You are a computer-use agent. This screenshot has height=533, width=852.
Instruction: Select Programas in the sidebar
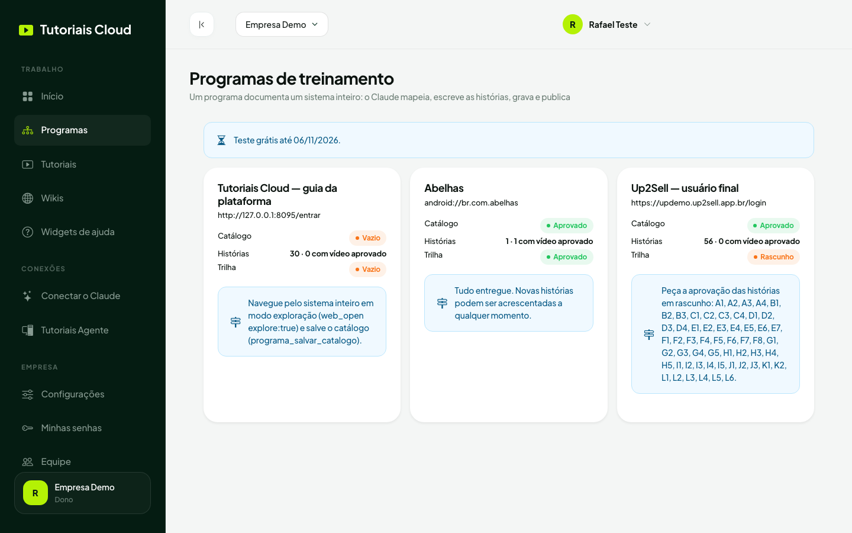(82, 130)
